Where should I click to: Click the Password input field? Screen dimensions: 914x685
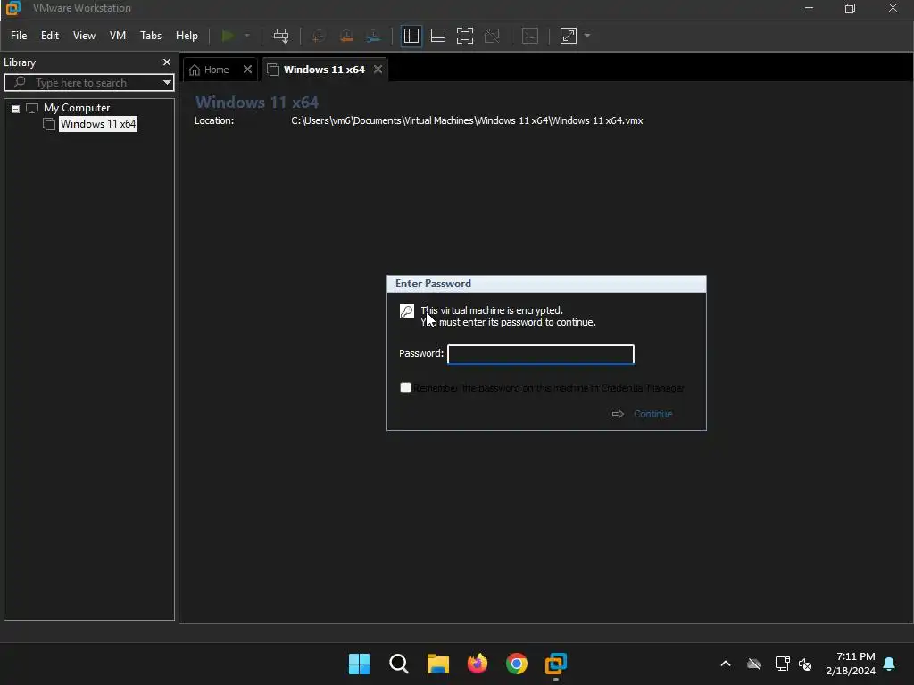coord(540,354)
